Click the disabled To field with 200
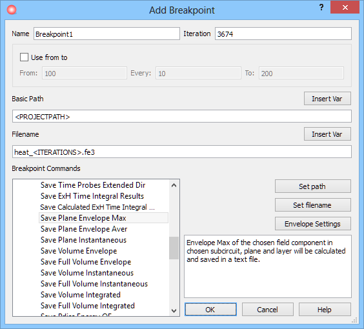The height and width of the screenshot is (329, 364). pyautogui.click(x=301, y=74)
